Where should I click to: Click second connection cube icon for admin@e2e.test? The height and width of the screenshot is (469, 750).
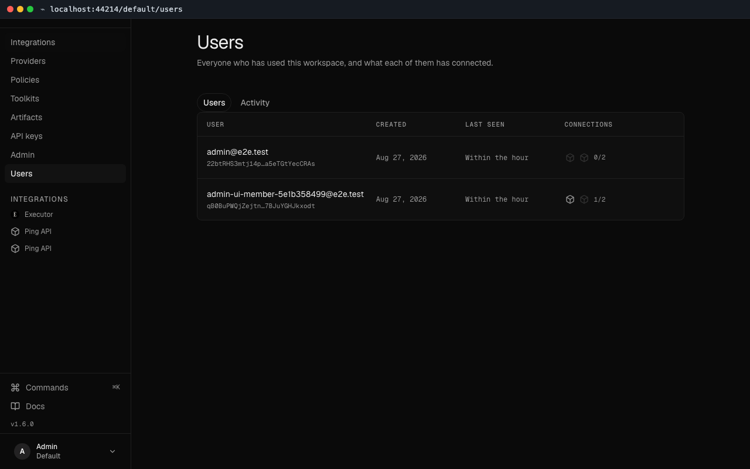pyautogui.click(x=584, y=158)
